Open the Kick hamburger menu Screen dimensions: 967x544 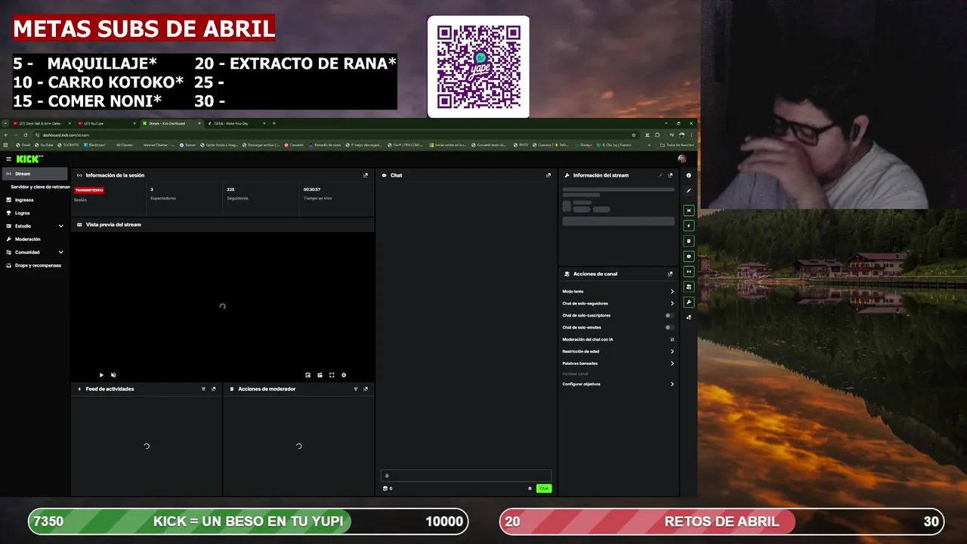(x=8, y=159)
